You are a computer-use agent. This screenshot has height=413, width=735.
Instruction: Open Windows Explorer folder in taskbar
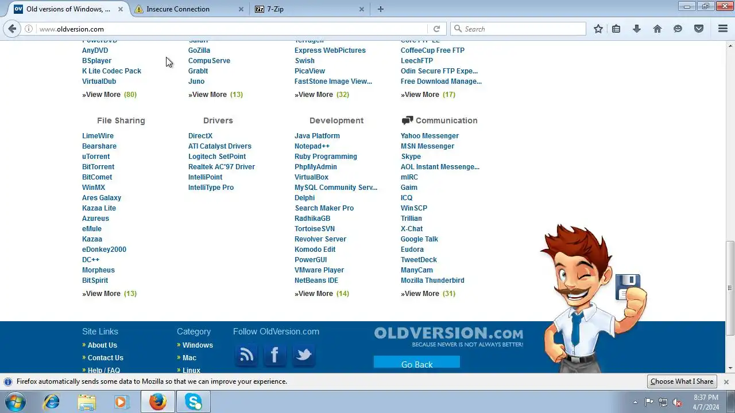tap(87, 402)
